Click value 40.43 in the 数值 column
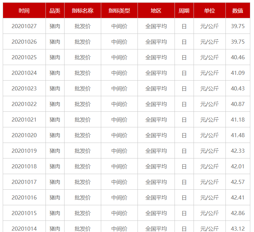Viewport: 254px width, 232px height. pyautogui.click(x=238, y=88)
